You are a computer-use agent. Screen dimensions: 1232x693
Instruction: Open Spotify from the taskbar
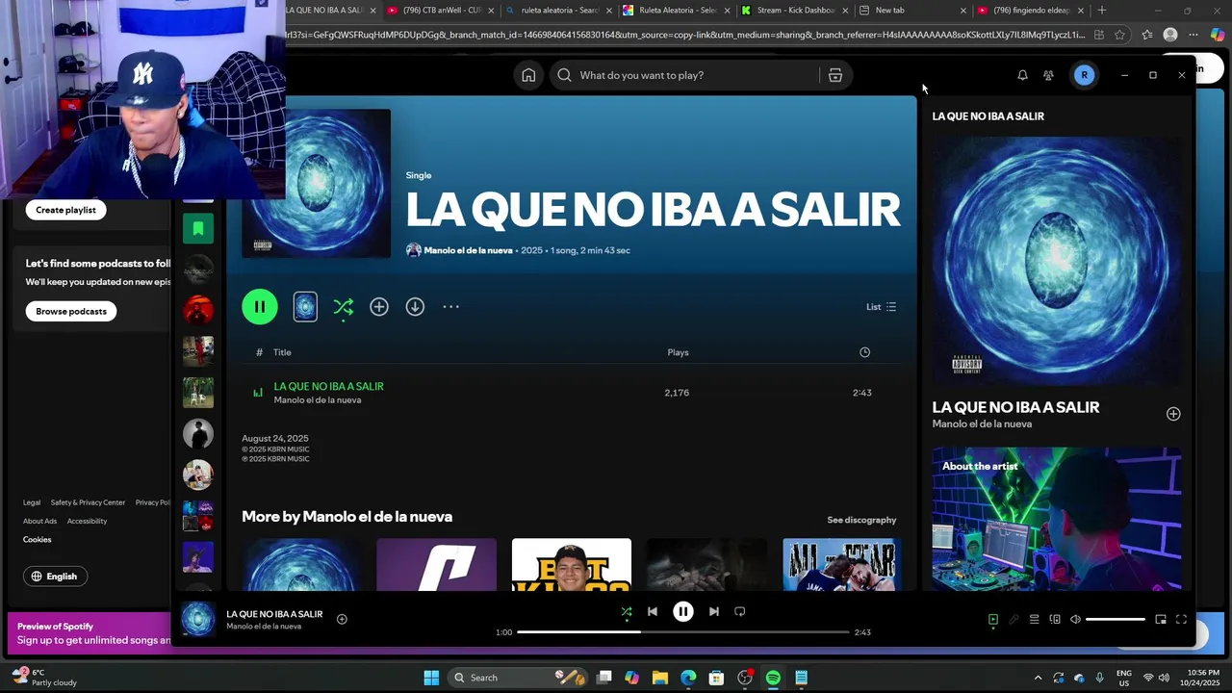(773, 678)
